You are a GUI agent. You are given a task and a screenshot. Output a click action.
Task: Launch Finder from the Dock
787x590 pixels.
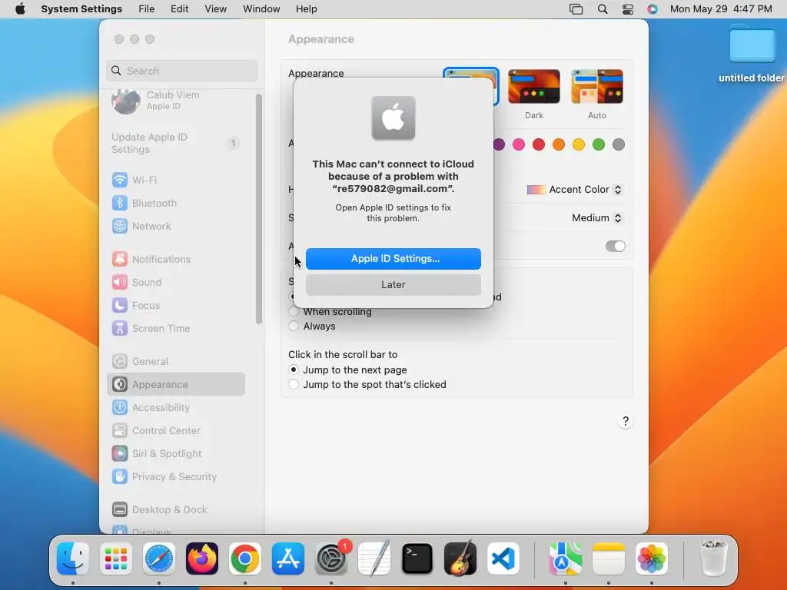pos(73,559)
